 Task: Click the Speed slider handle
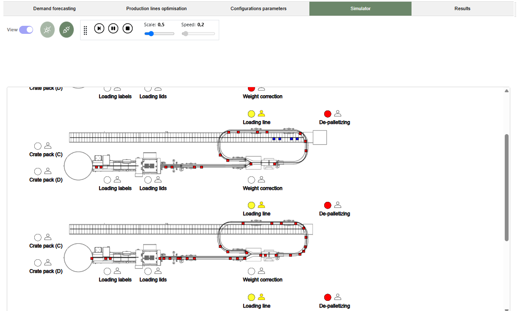point(185,34)
